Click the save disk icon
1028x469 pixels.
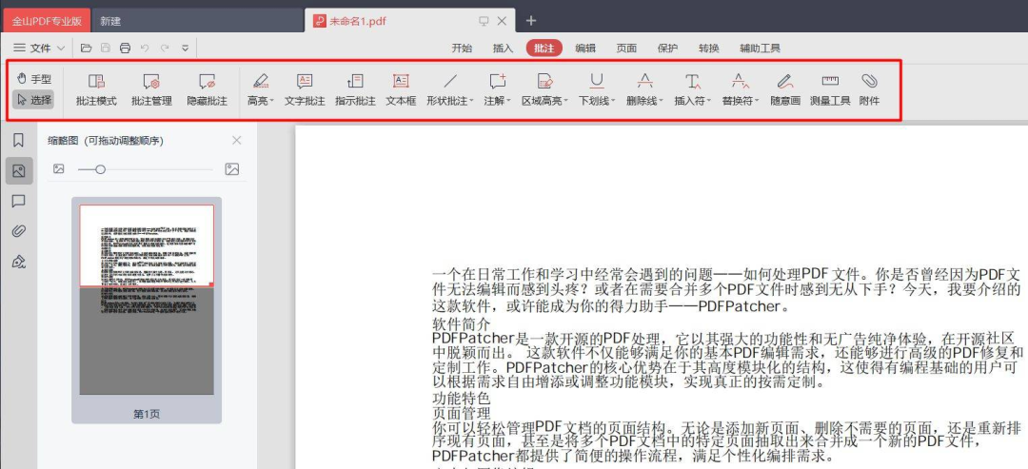point(105,48)
